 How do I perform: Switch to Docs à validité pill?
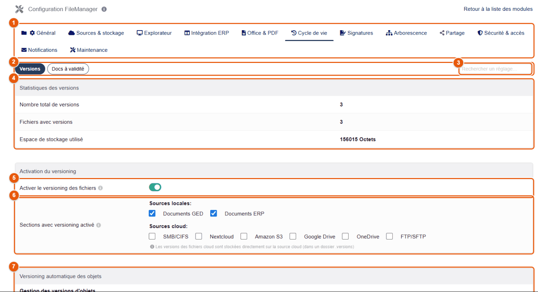tap(68, 69)
